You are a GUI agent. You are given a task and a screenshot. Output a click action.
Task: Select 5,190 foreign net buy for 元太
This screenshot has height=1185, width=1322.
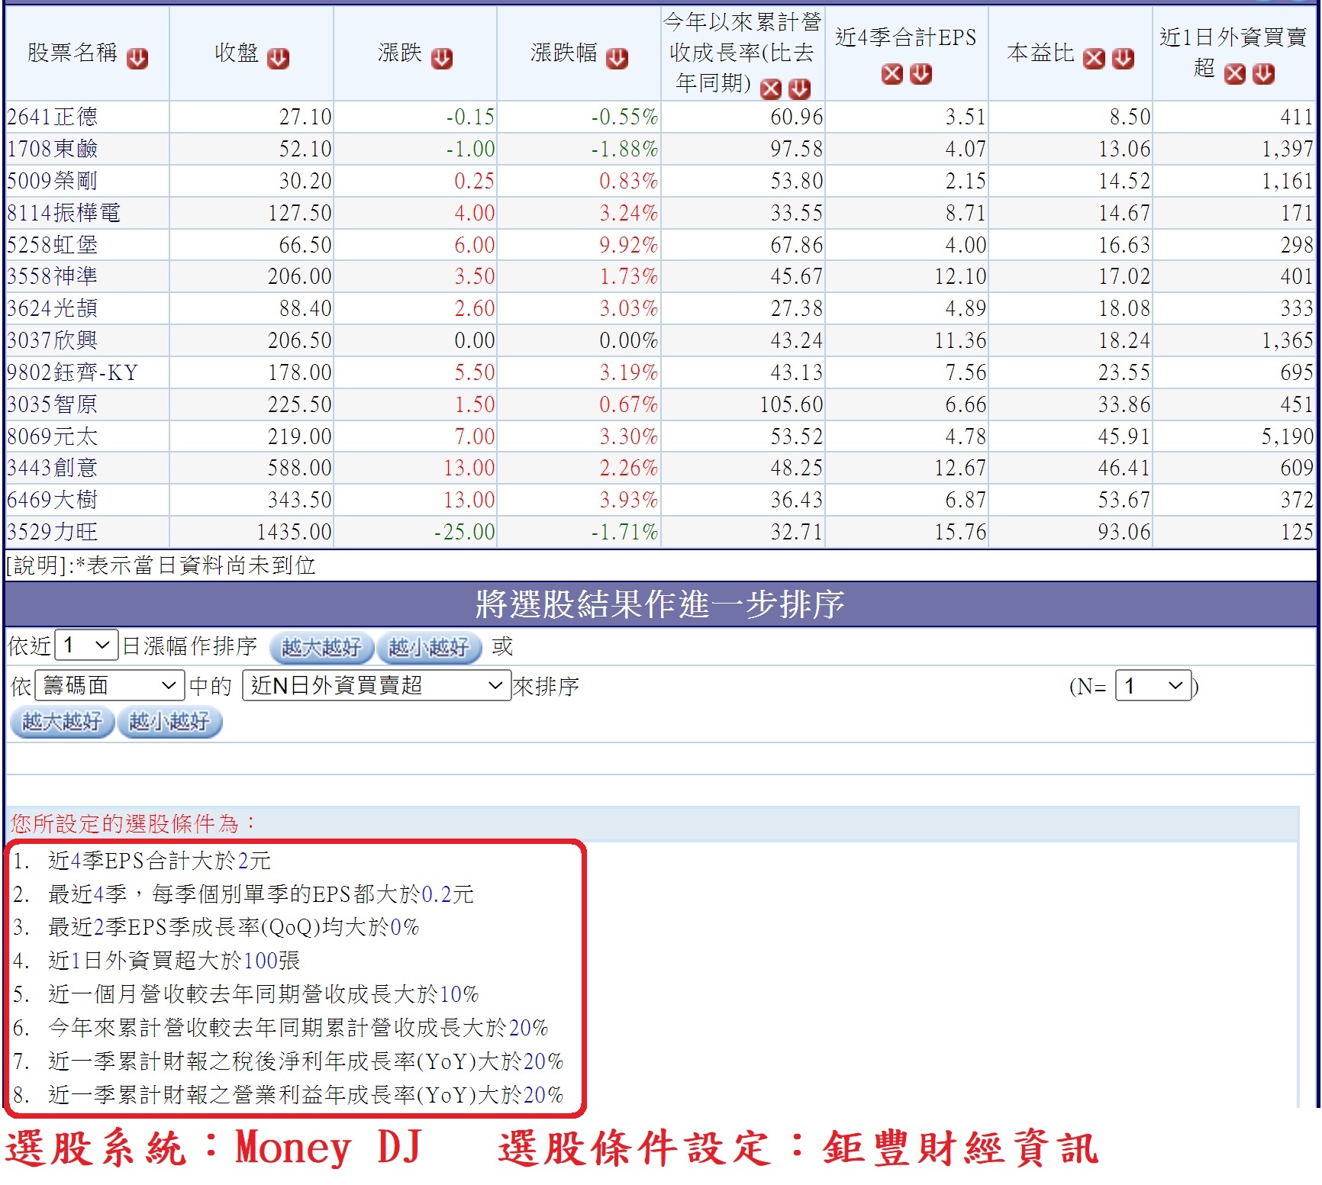pyautogui.click(x=1287, y=436)
